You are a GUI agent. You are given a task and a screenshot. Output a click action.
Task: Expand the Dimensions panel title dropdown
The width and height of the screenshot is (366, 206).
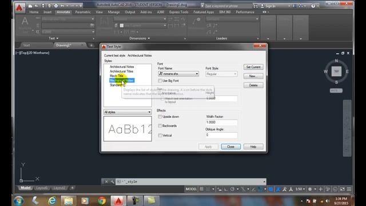coord(140,38)
